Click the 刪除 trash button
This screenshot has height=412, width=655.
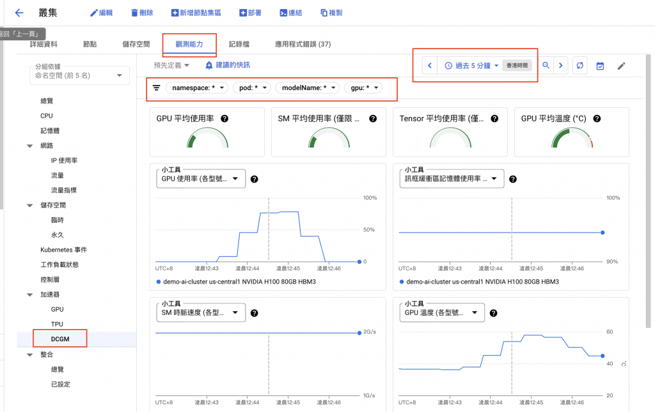[x=142, y=13]
